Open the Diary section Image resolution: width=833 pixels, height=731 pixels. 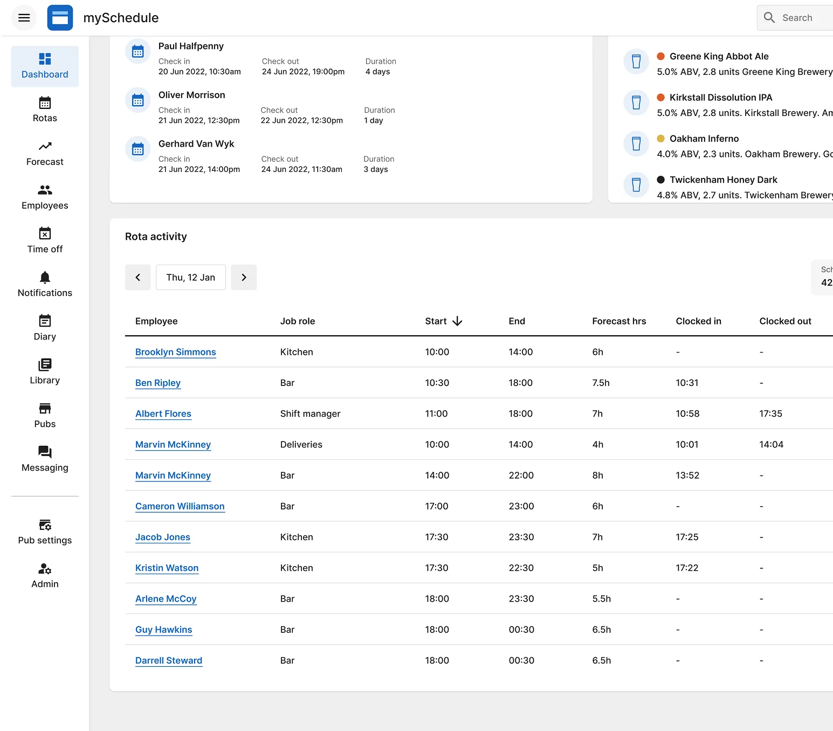tap(45, 328)
